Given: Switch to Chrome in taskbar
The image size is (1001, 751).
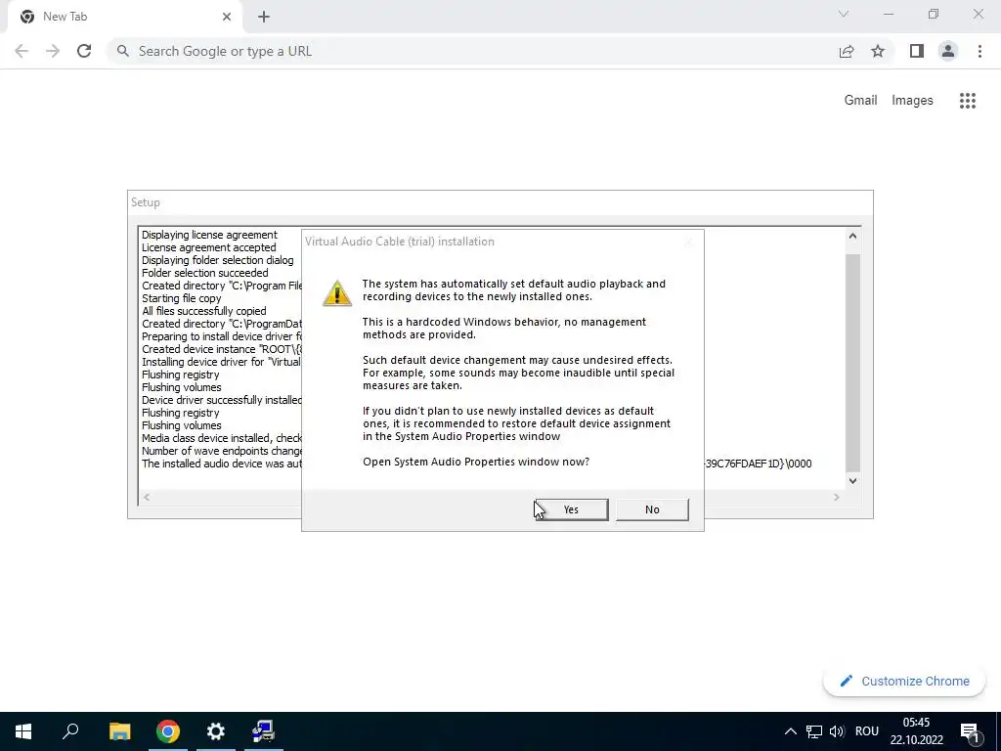Looking at the screenshot, I should pyautogui.click(x=168, y=731).
